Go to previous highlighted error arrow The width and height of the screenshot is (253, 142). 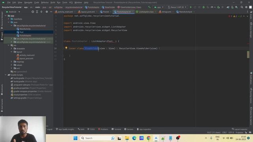pyautogui.click(x=244, y=16)
